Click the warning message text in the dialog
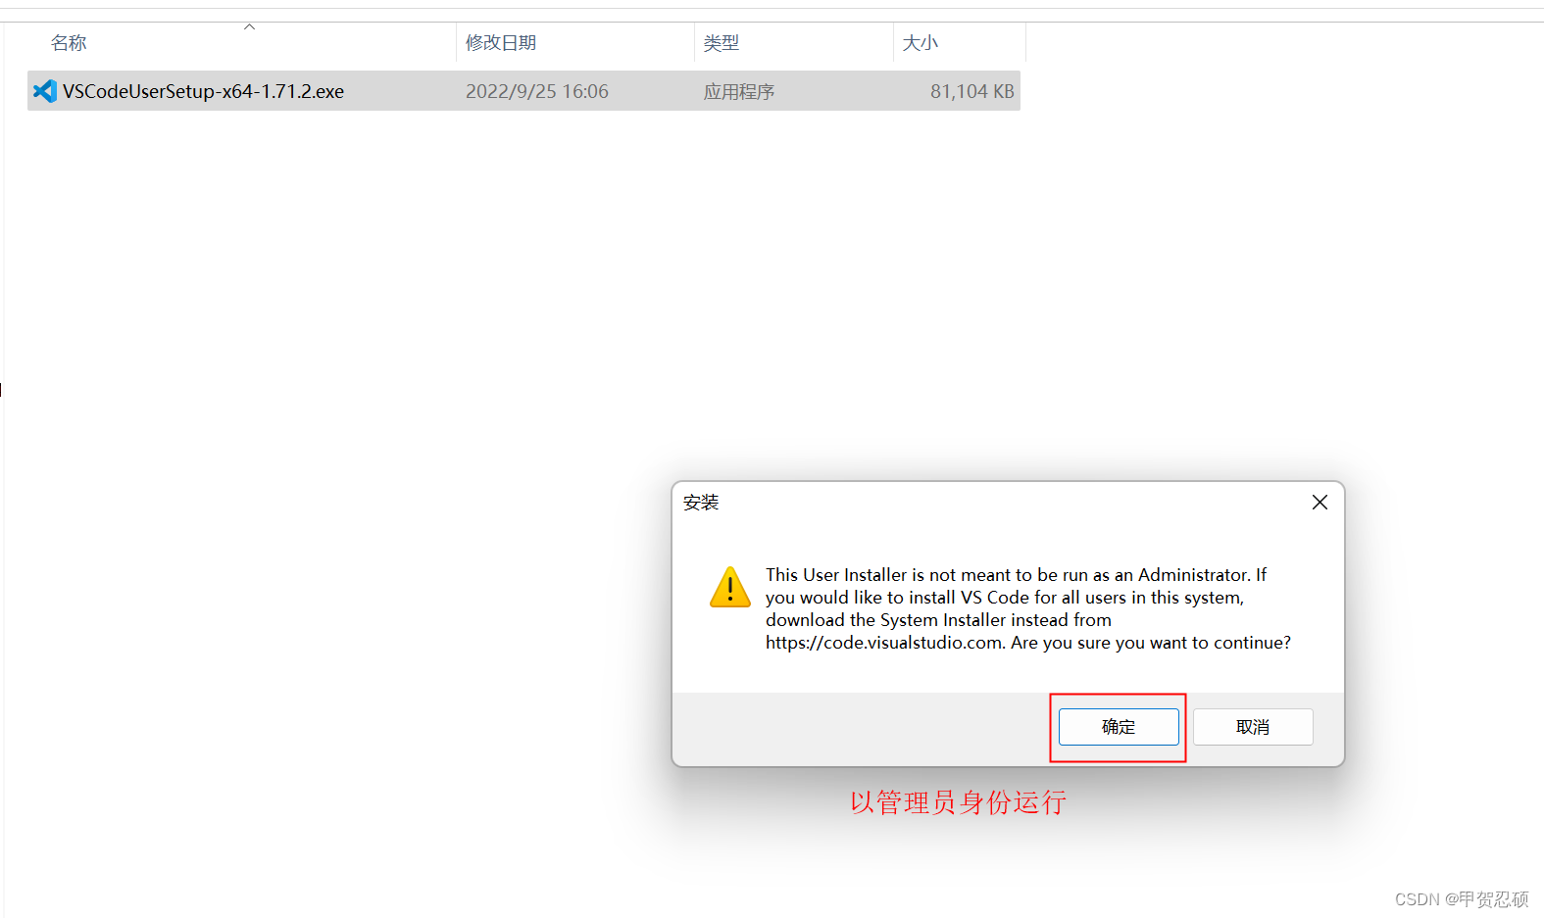This screenshot has width=1544, height=918. tap(1028, 608)
